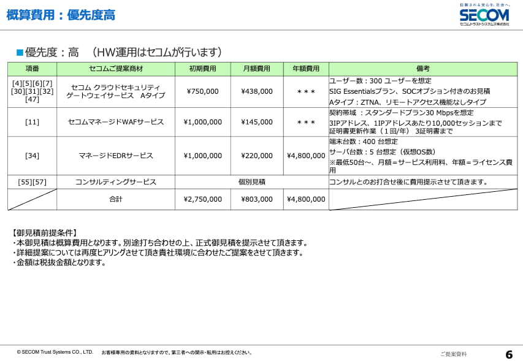Image resolution: width=523 pixels, height=361 pixels.
Task: Click the 月額費用 column header
Action: (x=257, y=69)
